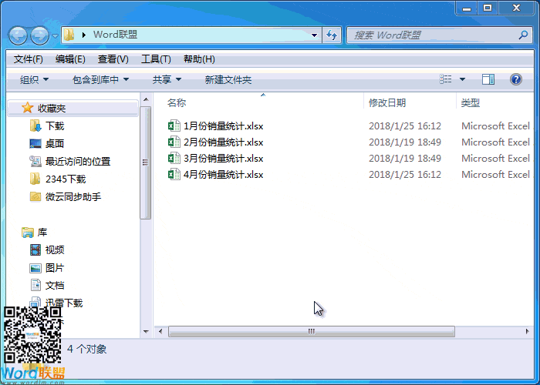Click date 2018/1/25 16:12 of 1月份 file
This screenshot has width=540, height=385.
[x=405, y=126]
